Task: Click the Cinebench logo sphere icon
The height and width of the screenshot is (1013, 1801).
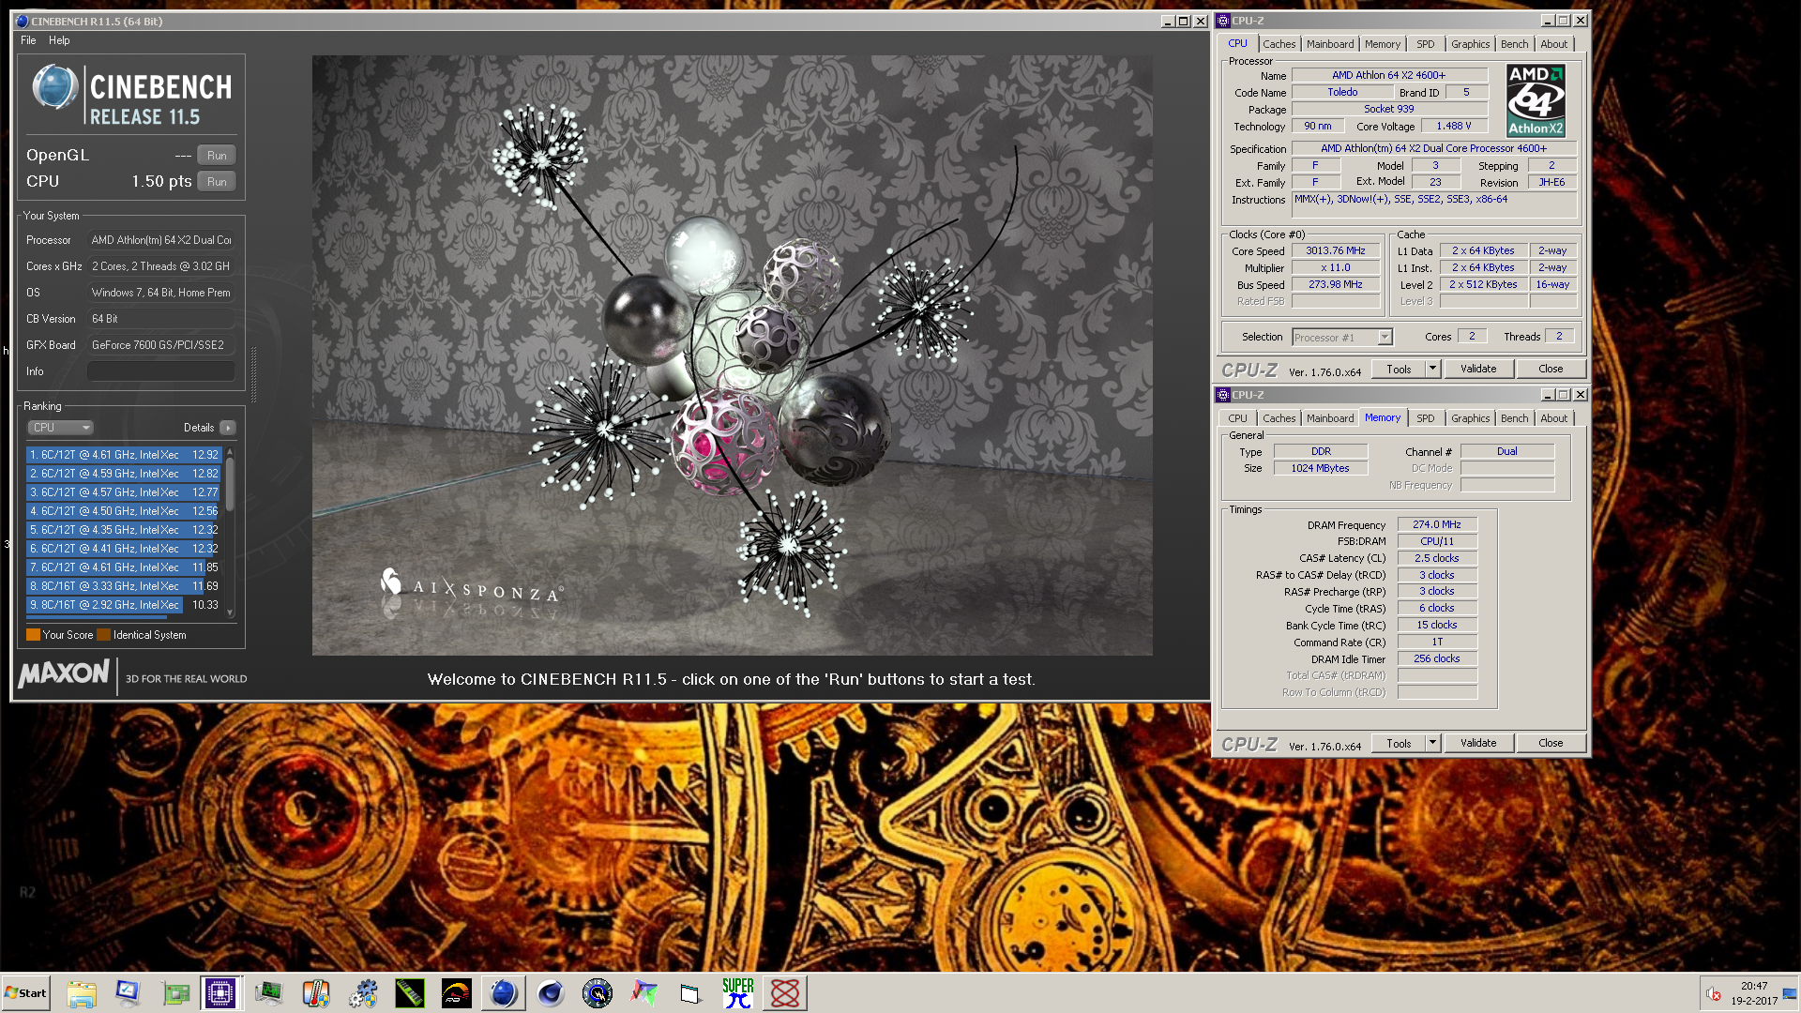Action: [55, 87]
